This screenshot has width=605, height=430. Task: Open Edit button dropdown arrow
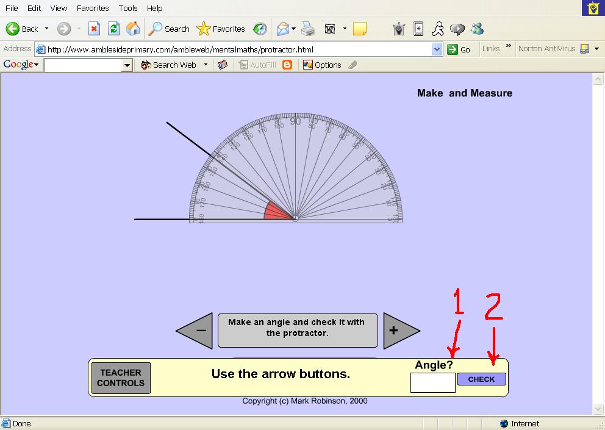[x=345, y=29]
